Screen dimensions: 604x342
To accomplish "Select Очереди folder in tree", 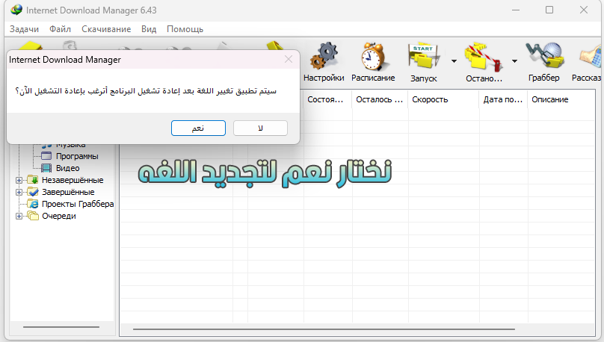I will pos(58,216).
